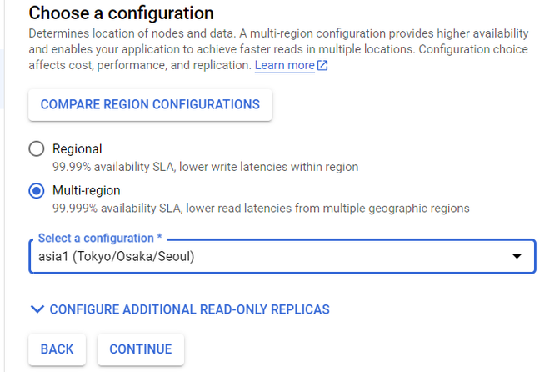
Task: Click the 99.99% availability SLA description
Action: coord(205,167)
